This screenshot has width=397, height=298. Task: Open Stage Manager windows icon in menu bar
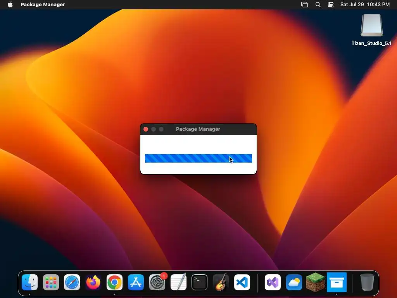[x=305, y=5]
